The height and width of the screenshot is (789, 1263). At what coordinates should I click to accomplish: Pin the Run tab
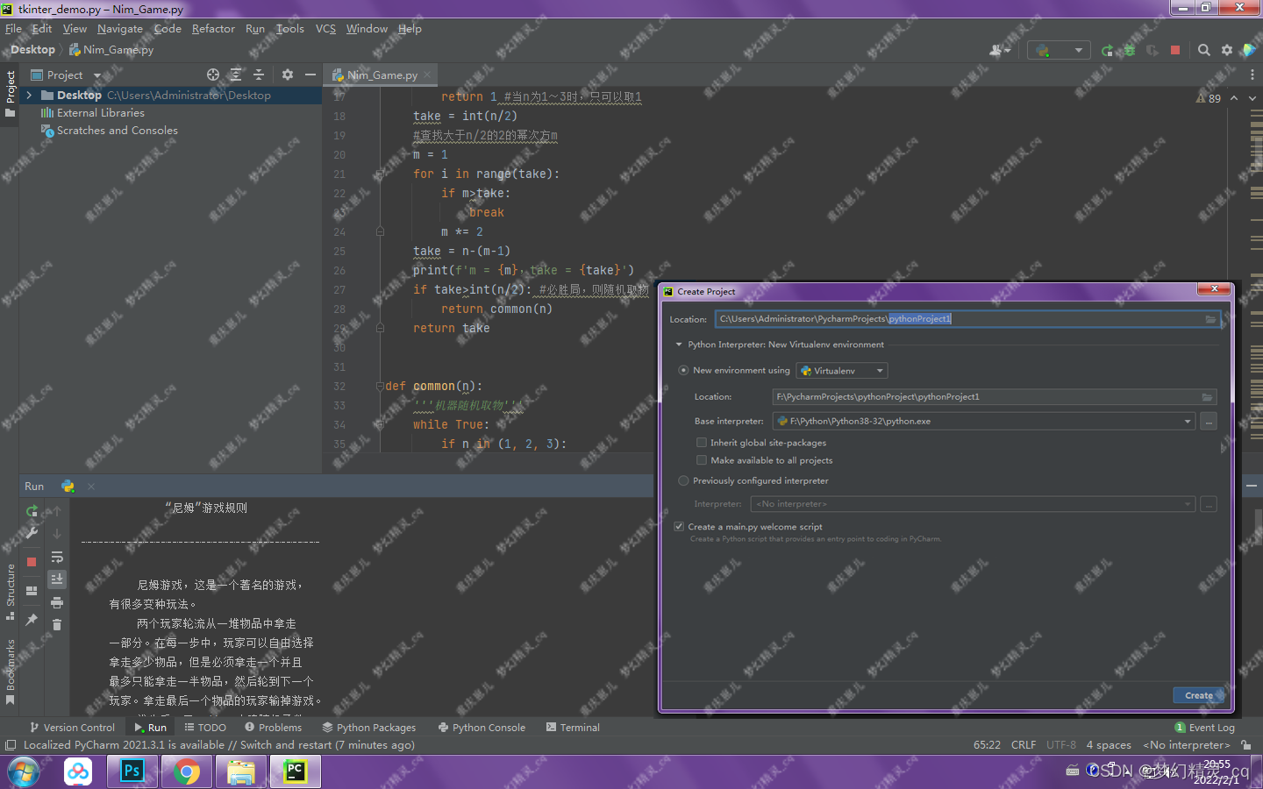32,620
